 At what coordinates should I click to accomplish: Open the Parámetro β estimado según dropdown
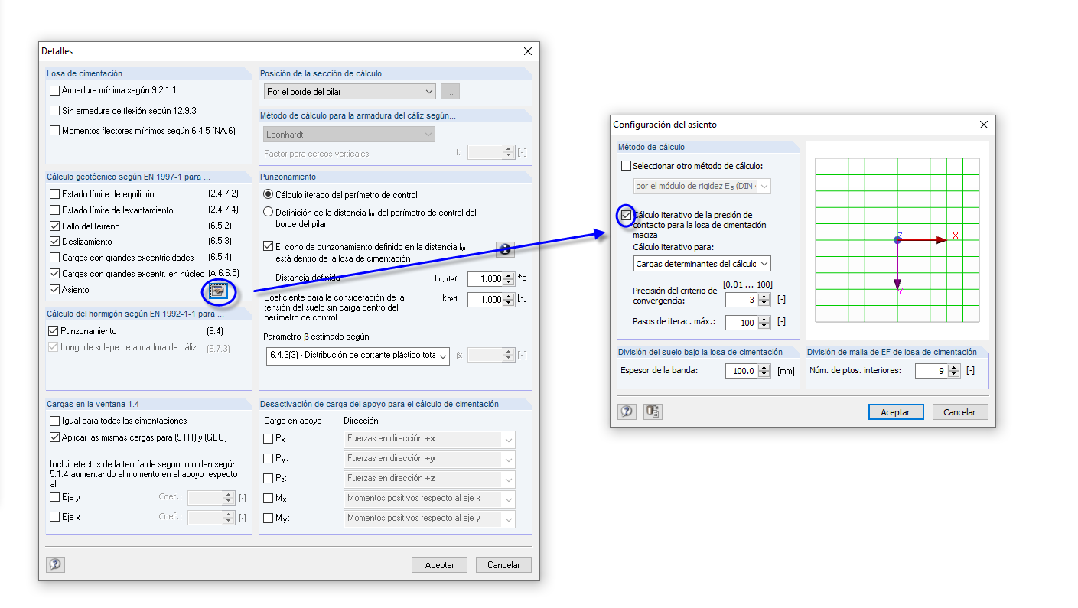pos(441,357)
